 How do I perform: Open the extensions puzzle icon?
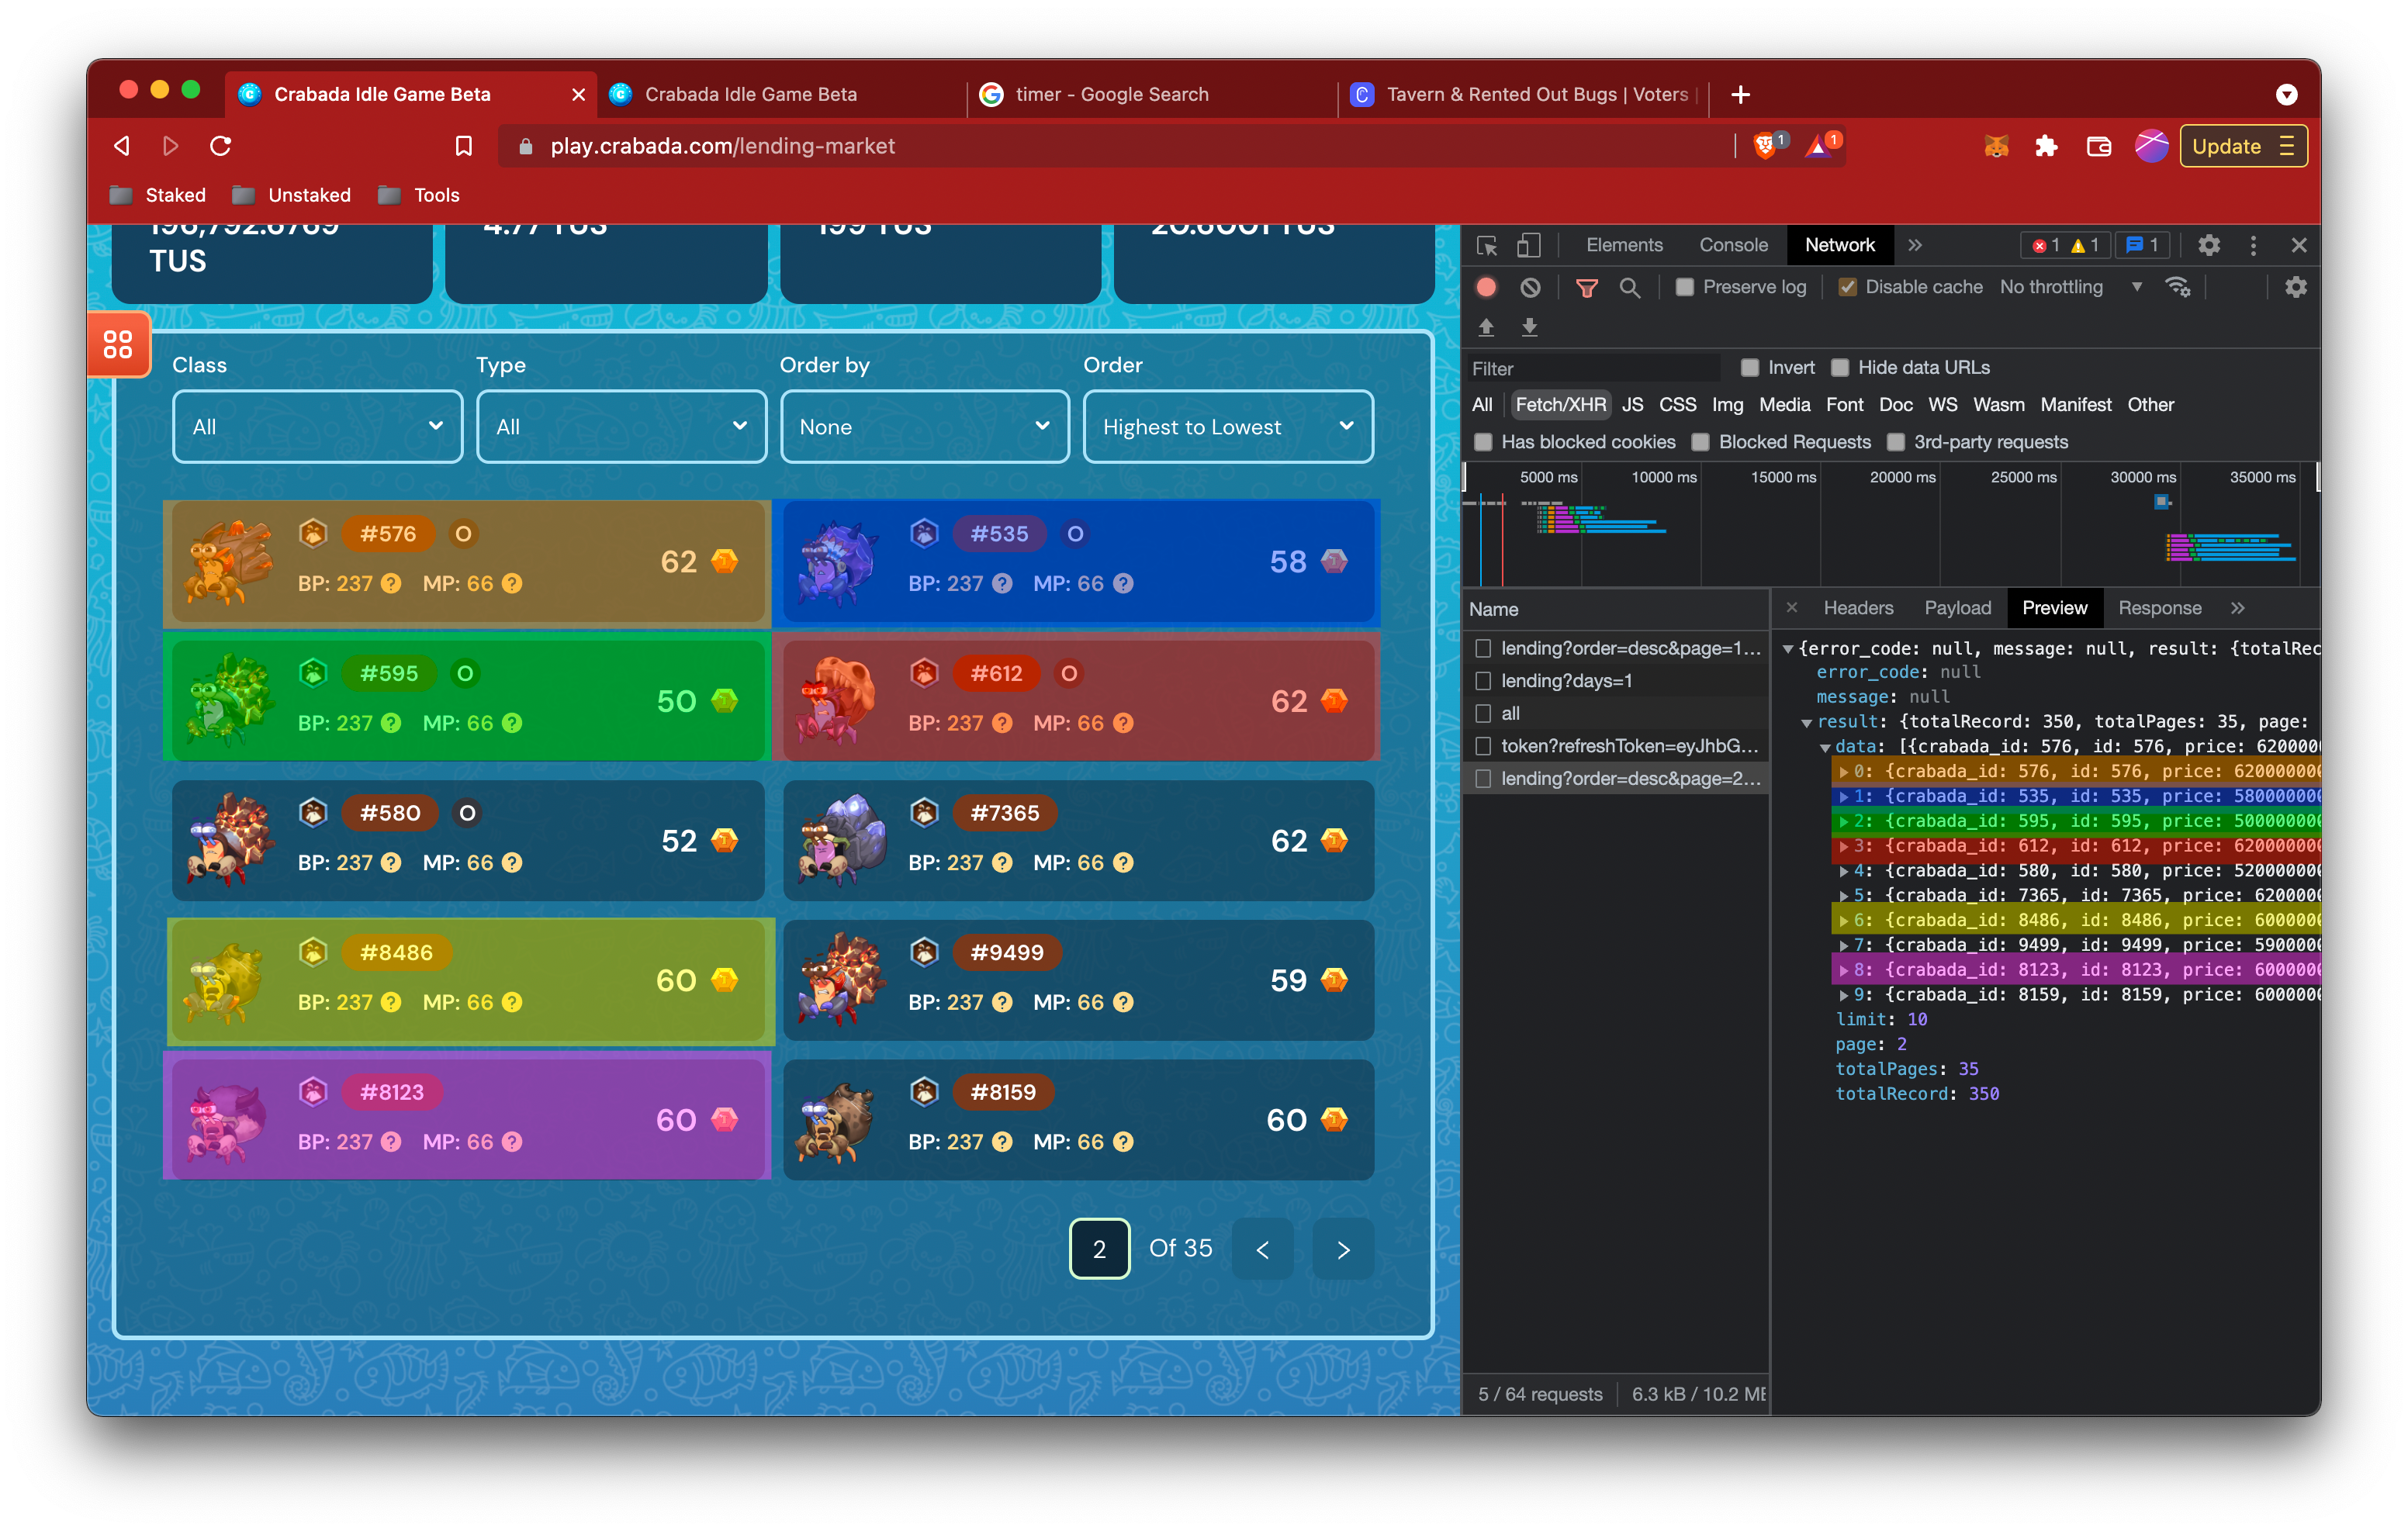tap(2046, 146)
